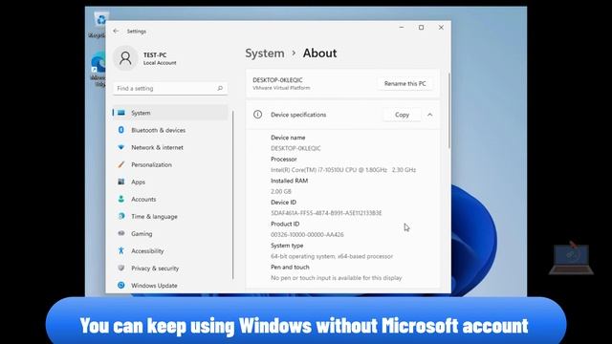Click the Gaming controller icon
Screen dimensions: 612x344
[121, 233]
